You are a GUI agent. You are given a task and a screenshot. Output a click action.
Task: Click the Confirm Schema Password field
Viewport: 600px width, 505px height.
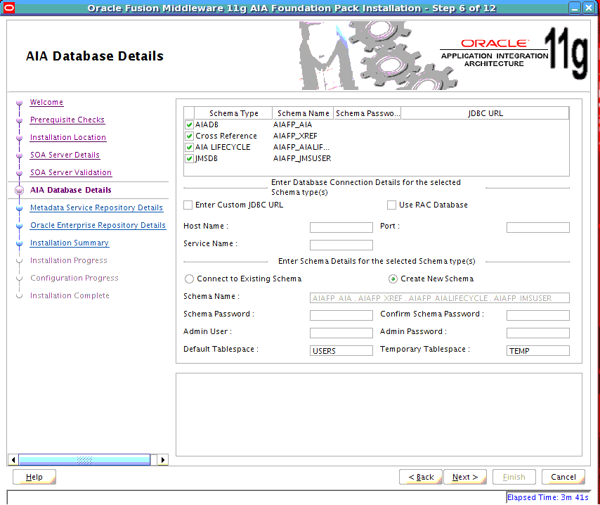pos(538,315)
